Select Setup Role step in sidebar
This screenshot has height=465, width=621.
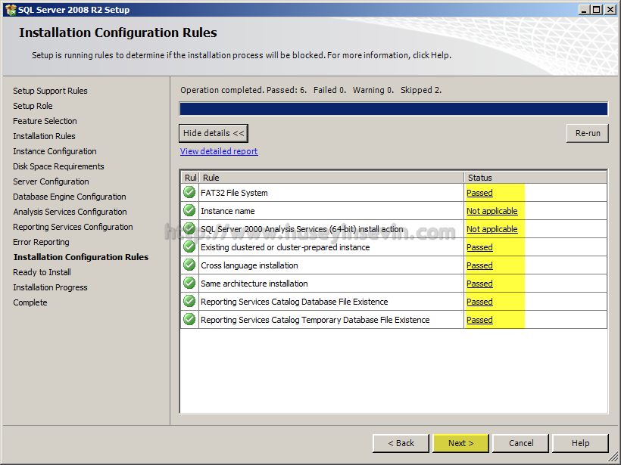pyautogui.click(x=33, y=106)
